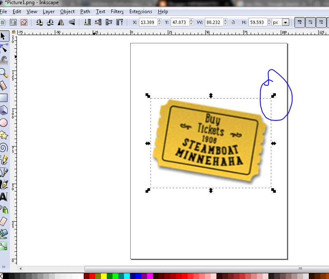Select the Measure ruler tool
Screen dimensions: 329x279
[4, 85]
